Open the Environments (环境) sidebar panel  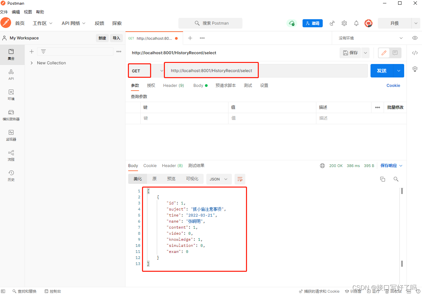[x=11, y=95]
